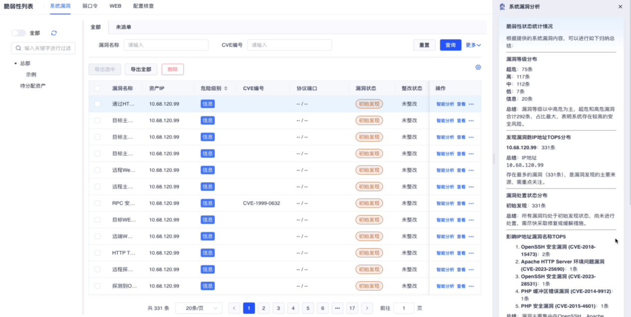Switch to the 弱口令 tab
The width and height of the screenshot is (631, 317).
pos(90,6)
